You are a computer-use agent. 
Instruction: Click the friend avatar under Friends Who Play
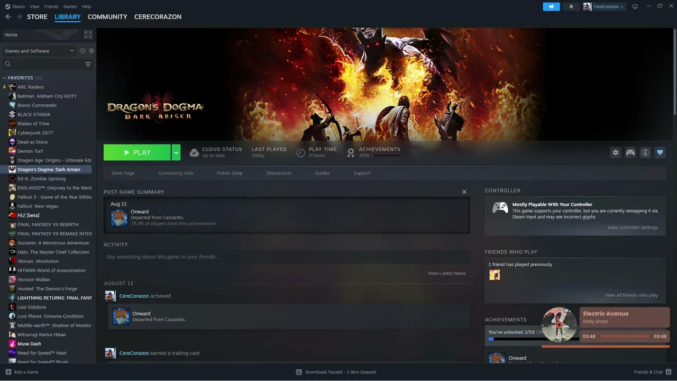click(x=495, y=275)
